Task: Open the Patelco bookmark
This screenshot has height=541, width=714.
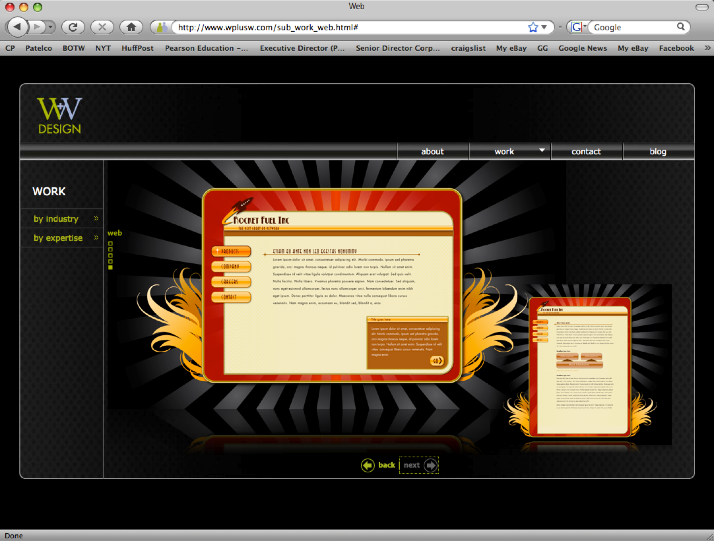Action: (x=39, y=48)
